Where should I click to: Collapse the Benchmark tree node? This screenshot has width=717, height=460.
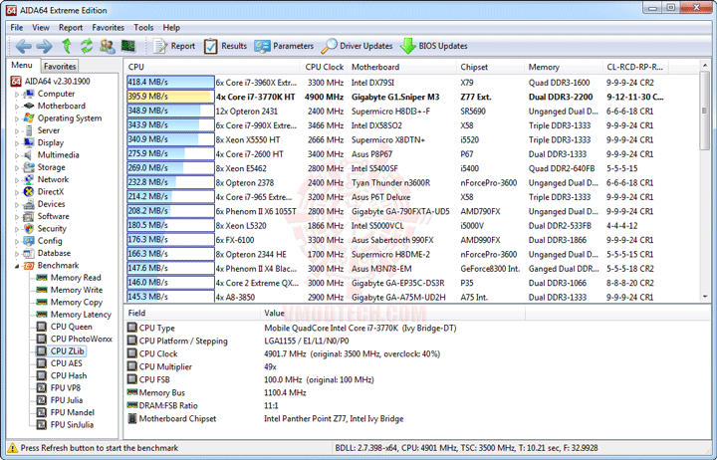pyautogui.click(x=17, y=266)
